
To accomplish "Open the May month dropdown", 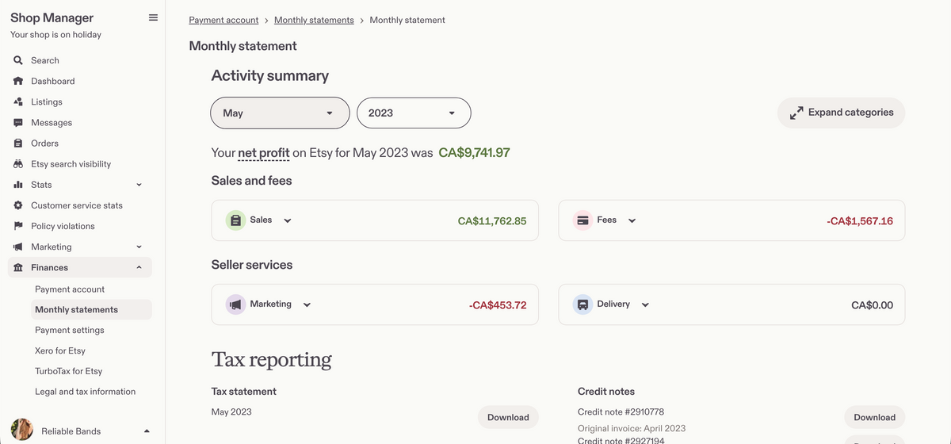I will point(280,113).
